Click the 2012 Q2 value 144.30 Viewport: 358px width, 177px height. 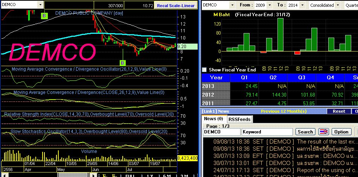(279, 95)
